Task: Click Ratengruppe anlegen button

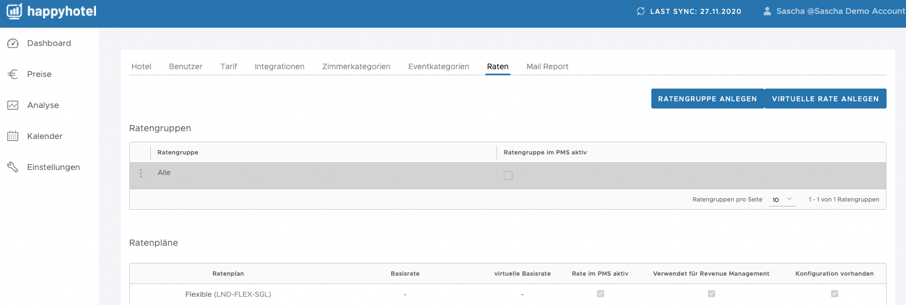Action: pos(707,99)
